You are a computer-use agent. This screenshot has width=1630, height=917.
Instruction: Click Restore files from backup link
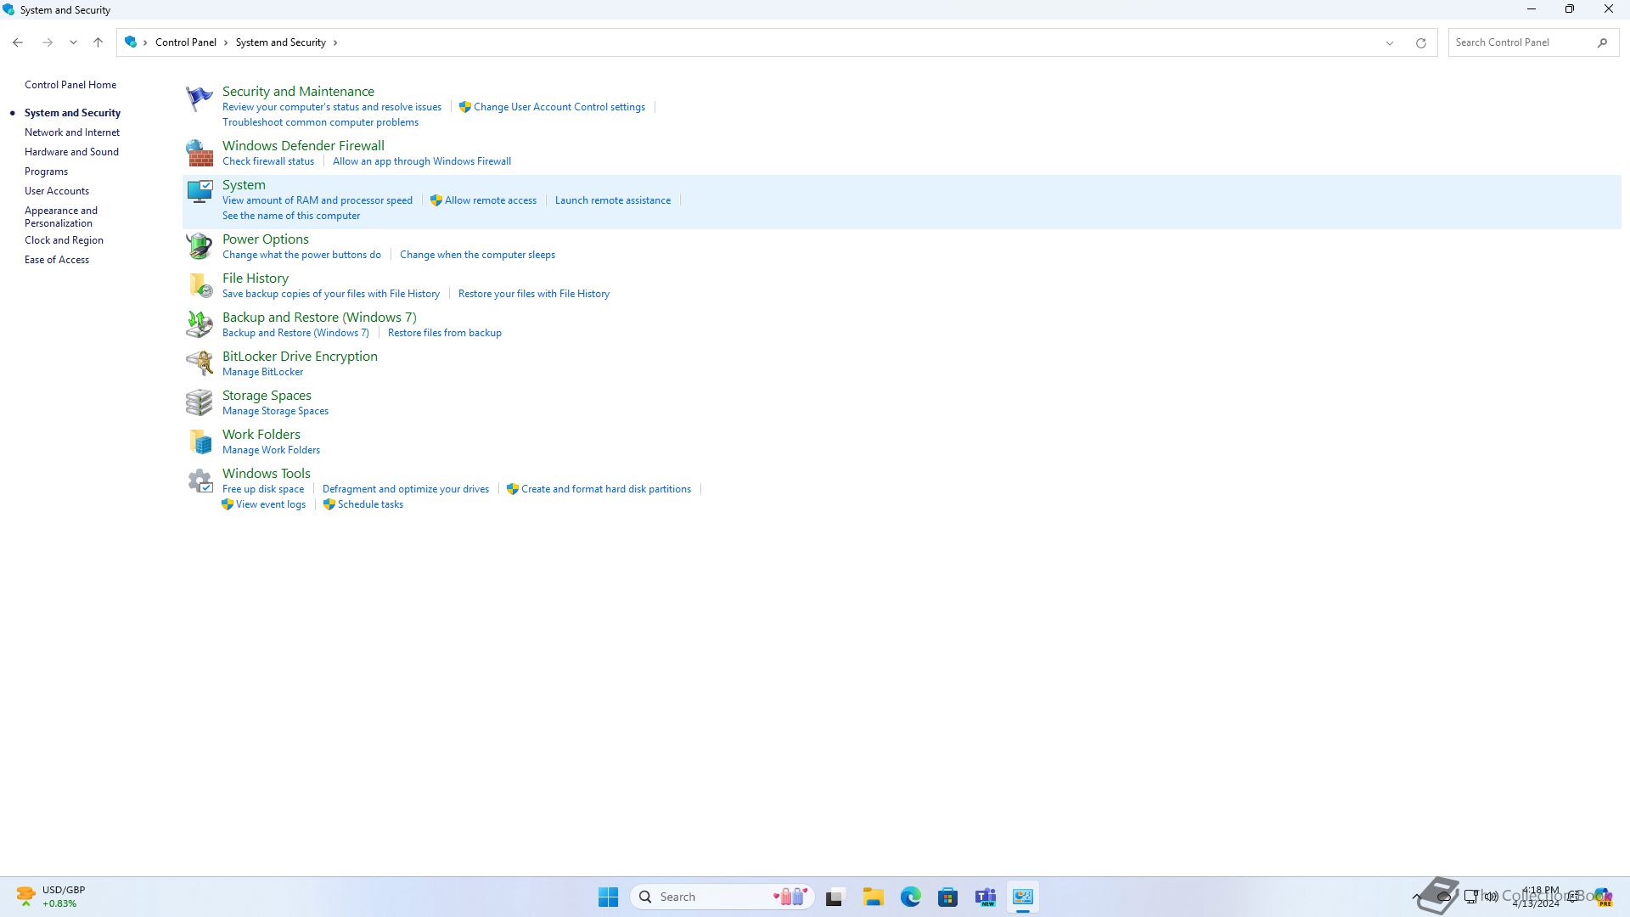[445, 333]
